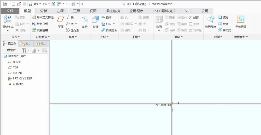Image resolution: width=261 pixels, height=135 pixels.
Task: Create a datum Plane (平面)
Action: click(61, 22)
